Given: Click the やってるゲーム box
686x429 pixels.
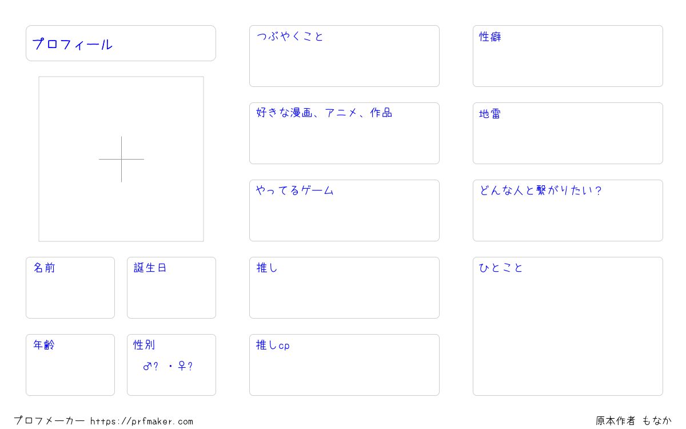Looking at the screenshot, I should 344,210.
